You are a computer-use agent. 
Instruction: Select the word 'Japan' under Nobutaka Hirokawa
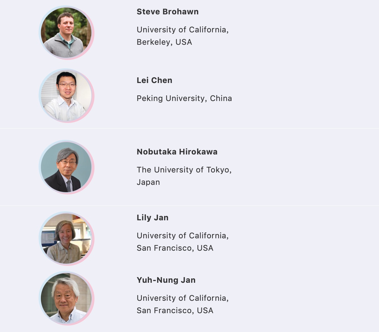pos(148,182)
